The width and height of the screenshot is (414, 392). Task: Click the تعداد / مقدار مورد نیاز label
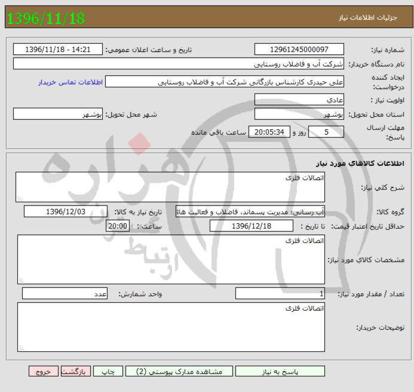point(371,294)
